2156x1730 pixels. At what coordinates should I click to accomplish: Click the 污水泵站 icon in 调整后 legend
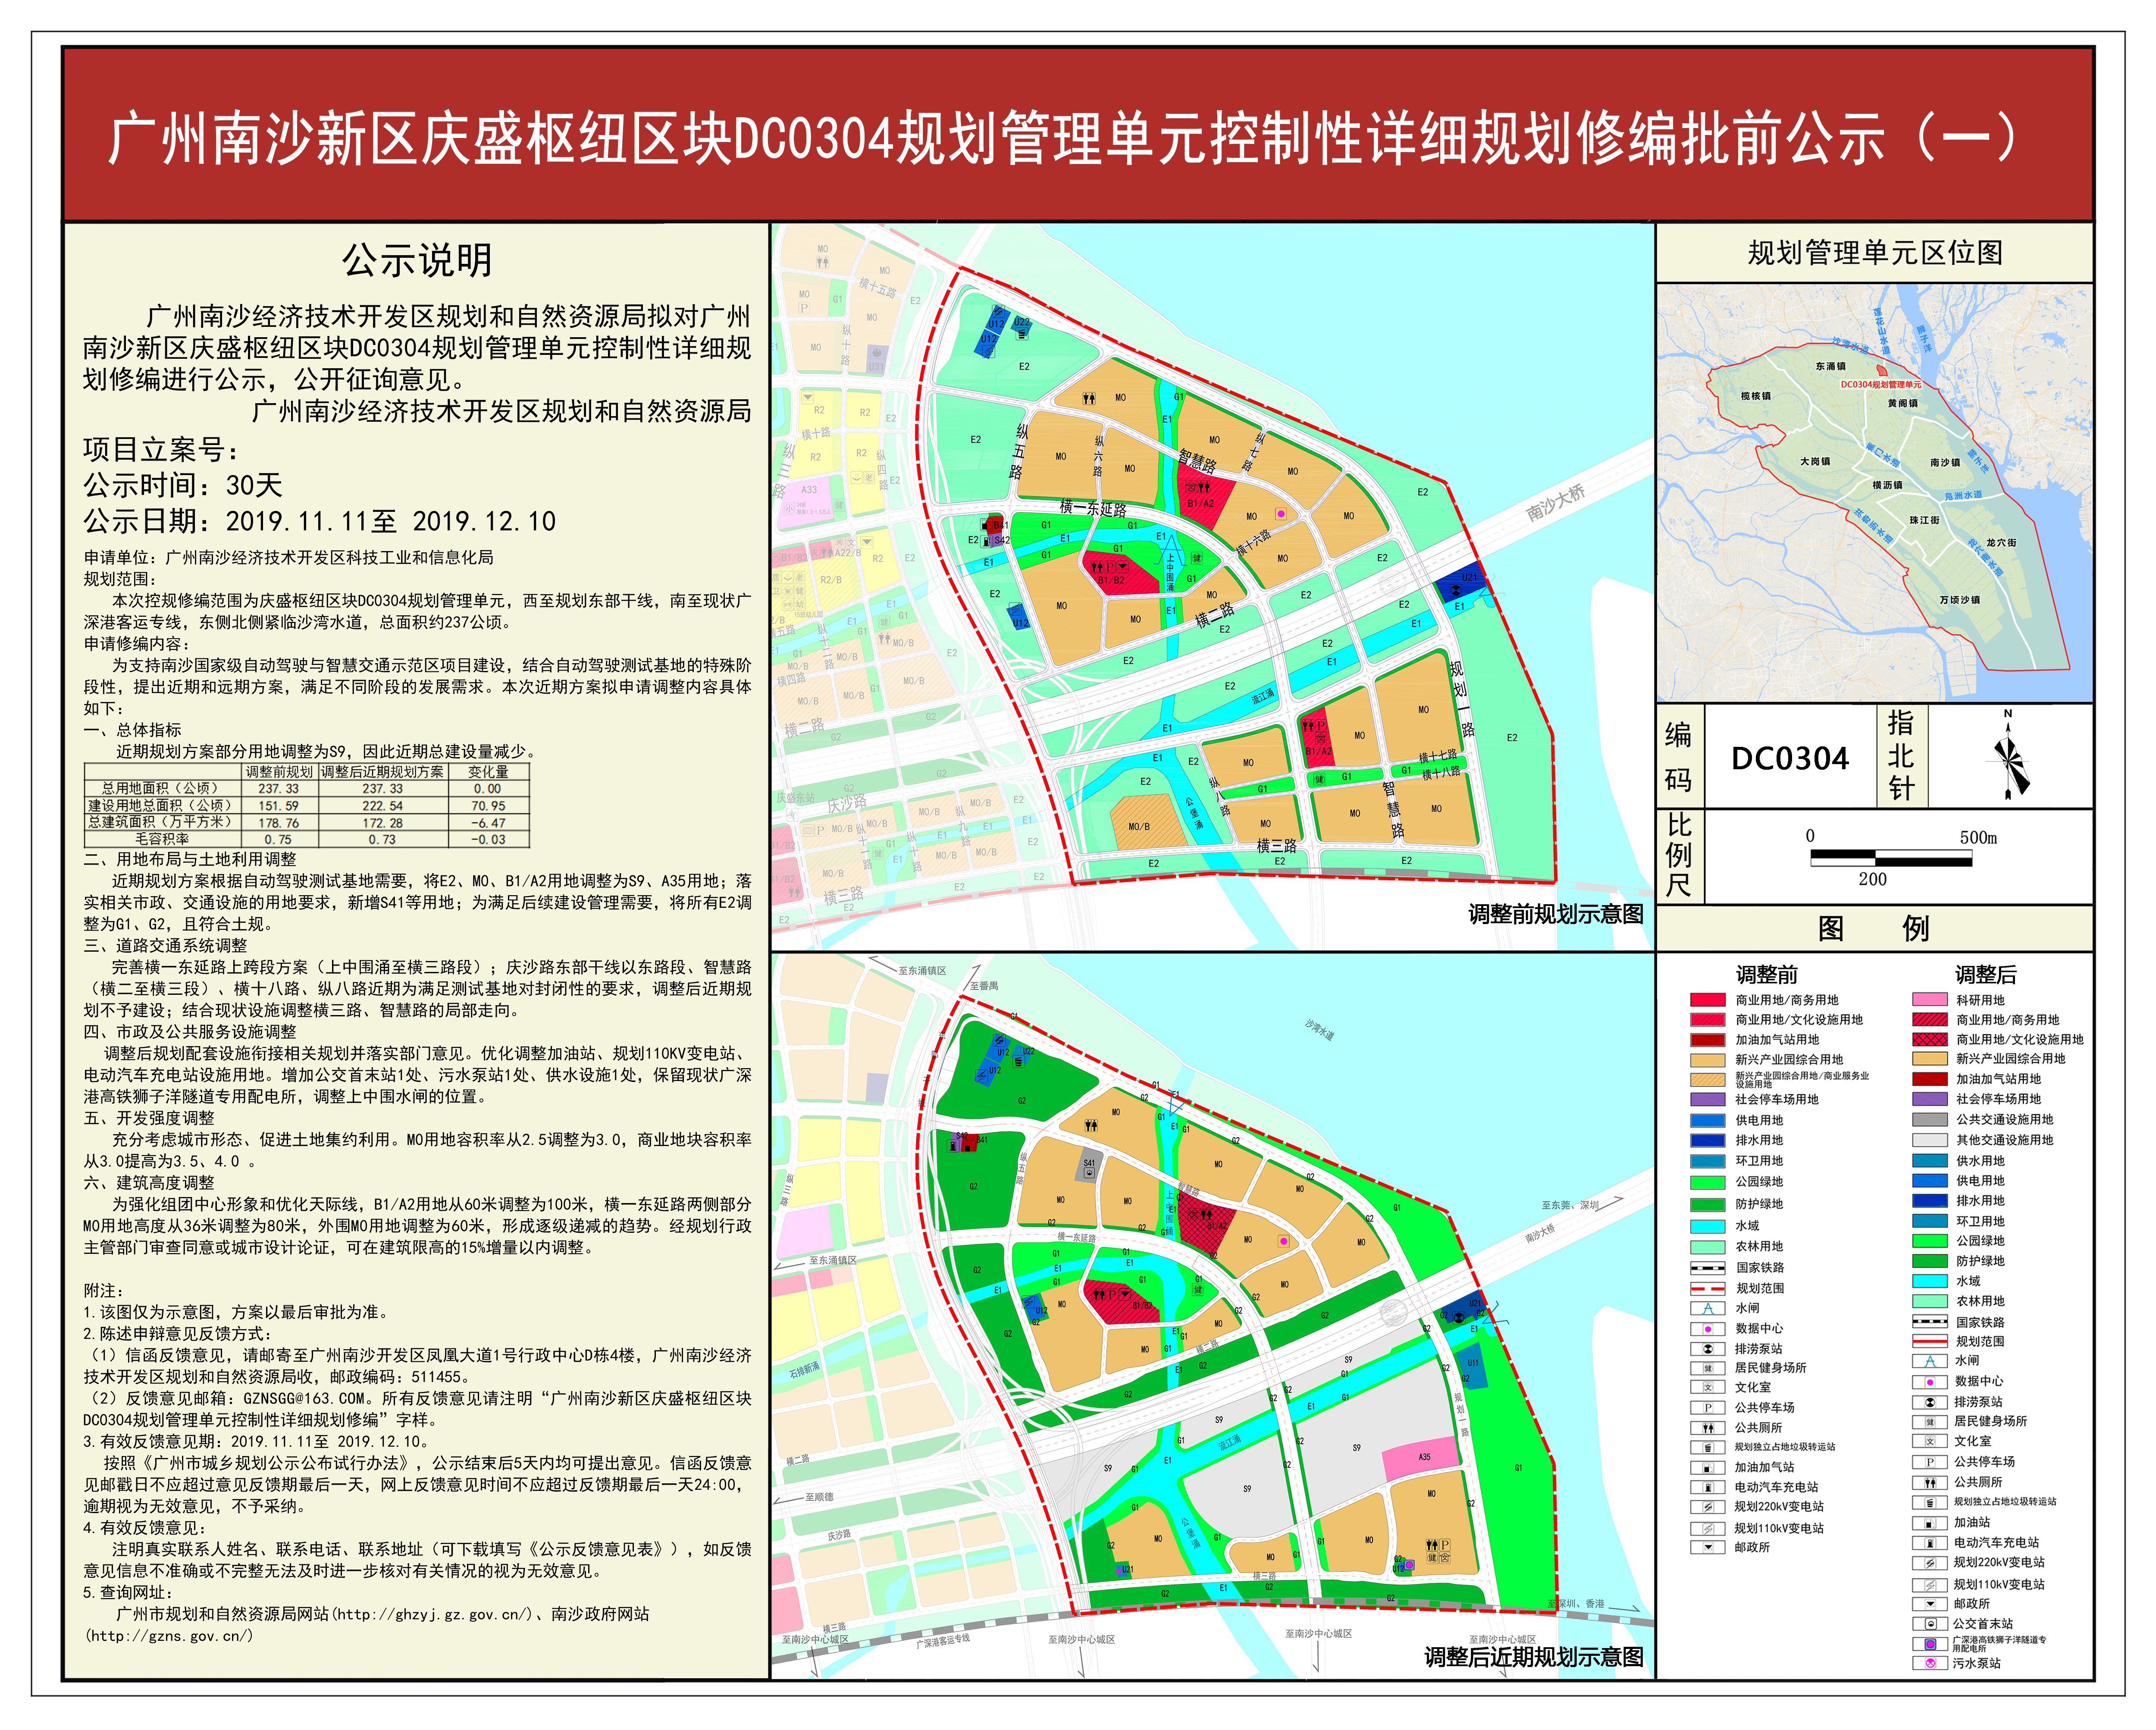tap(1929, 1664)
